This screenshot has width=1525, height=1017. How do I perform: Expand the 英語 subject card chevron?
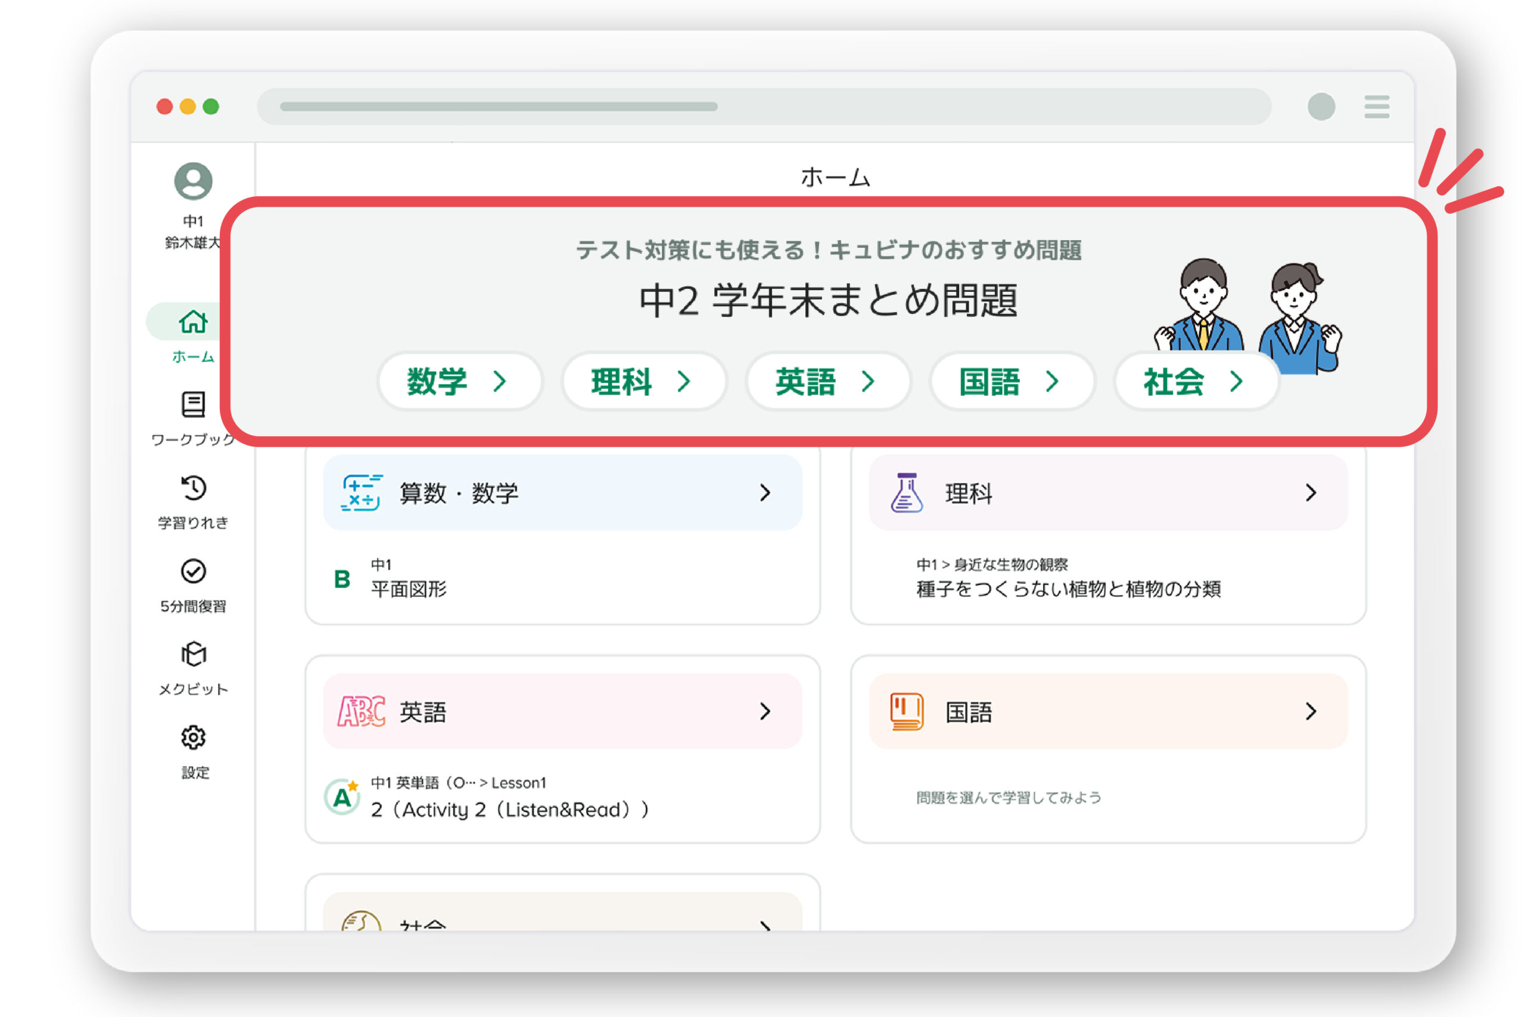[x=765, y=711]
